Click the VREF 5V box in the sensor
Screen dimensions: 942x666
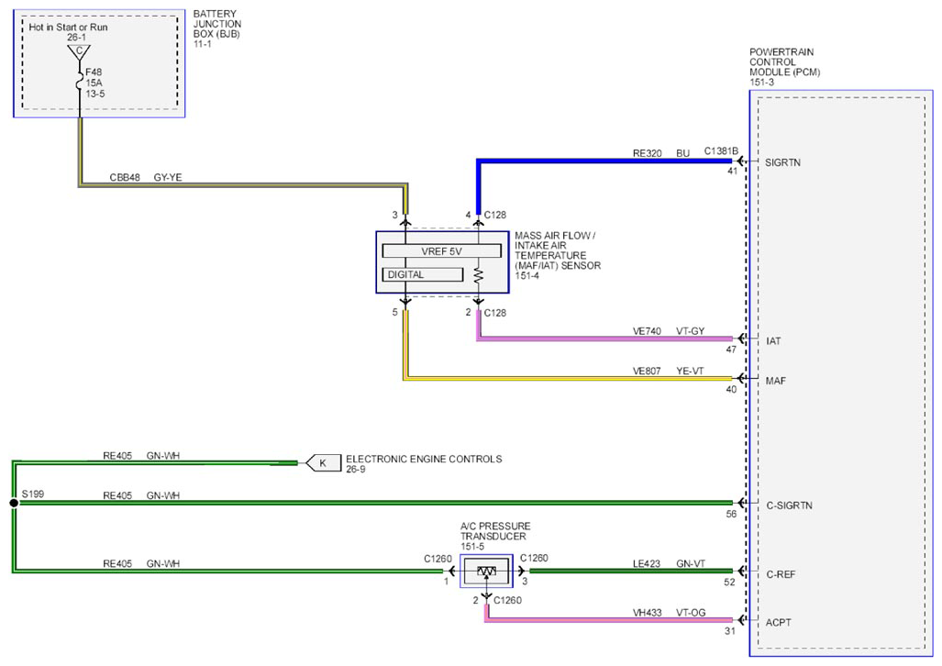pos(441,251)
